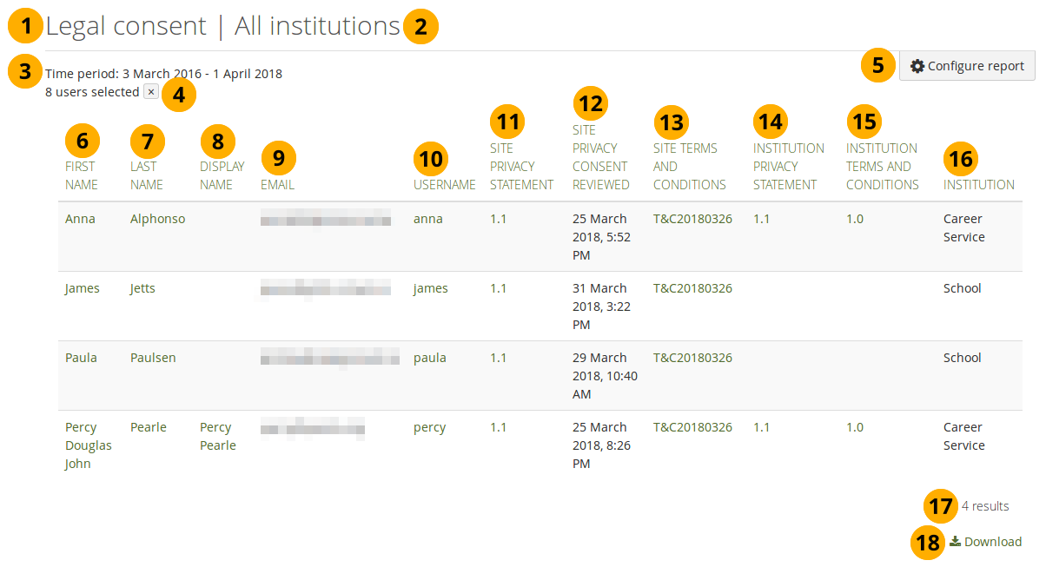This screenshot has height=567, width=1046.
Task: Sort table by Username column
Action: (444, 185)
